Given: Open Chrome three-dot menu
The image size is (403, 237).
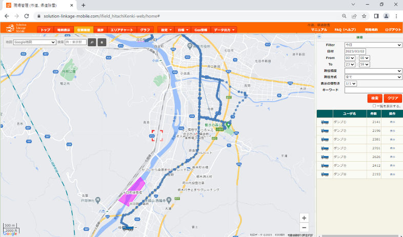Looking at the screenshot, I should 396,16.
